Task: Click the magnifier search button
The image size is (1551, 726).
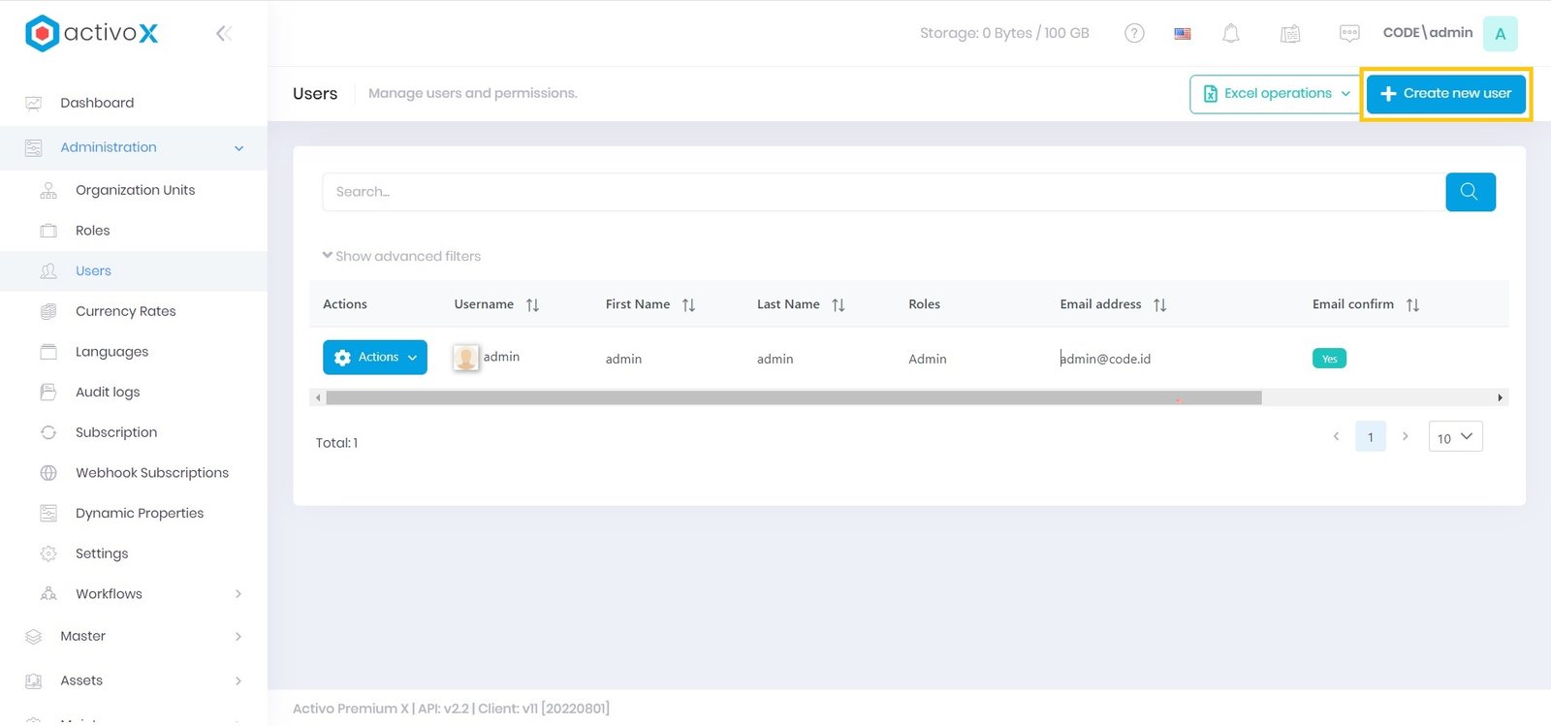Action: click(x=1470, y=192)
